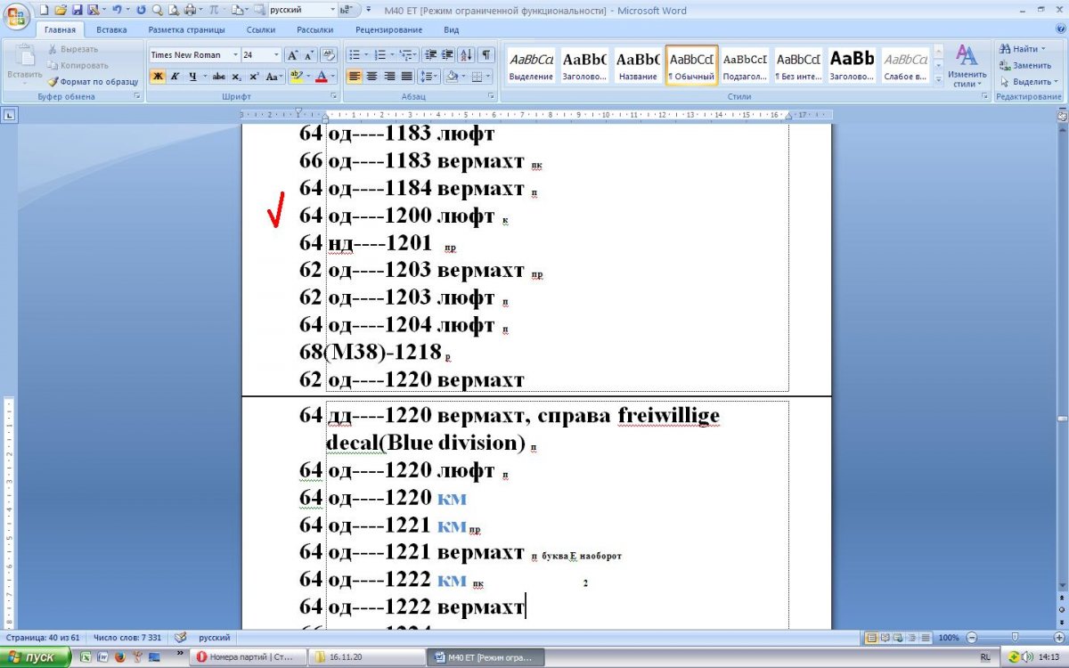The height and width of the screenshot is (668, 1069).
Task: Undo the last action
Action: coord(117,10)
